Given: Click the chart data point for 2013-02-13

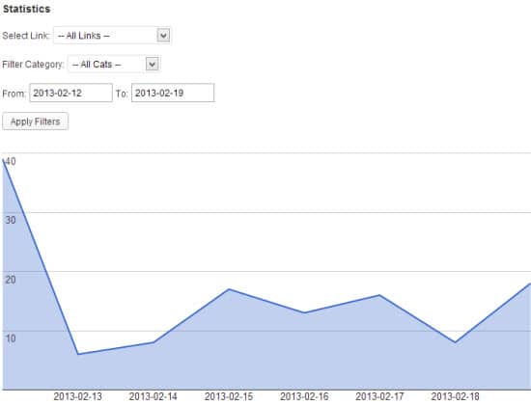Looking at the screenshot, I should click(x=78, y=354).
